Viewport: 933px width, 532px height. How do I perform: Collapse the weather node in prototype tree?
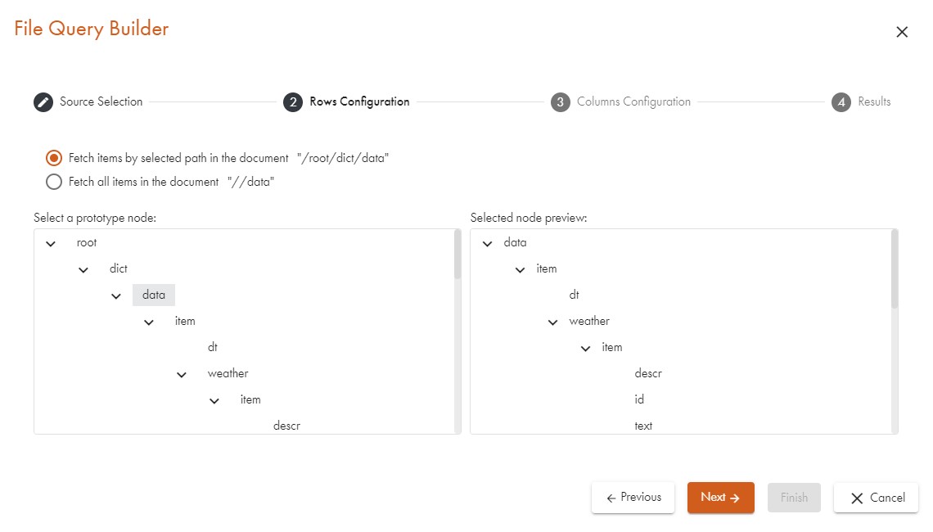(182, 374)
